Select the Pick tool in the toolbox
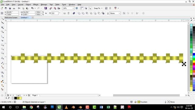This screenshot has width=195, height=110. (x=2, y=18)
